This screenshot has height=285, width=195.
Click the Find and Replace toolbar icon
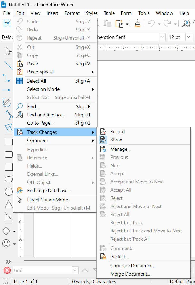tap(186, 23)
